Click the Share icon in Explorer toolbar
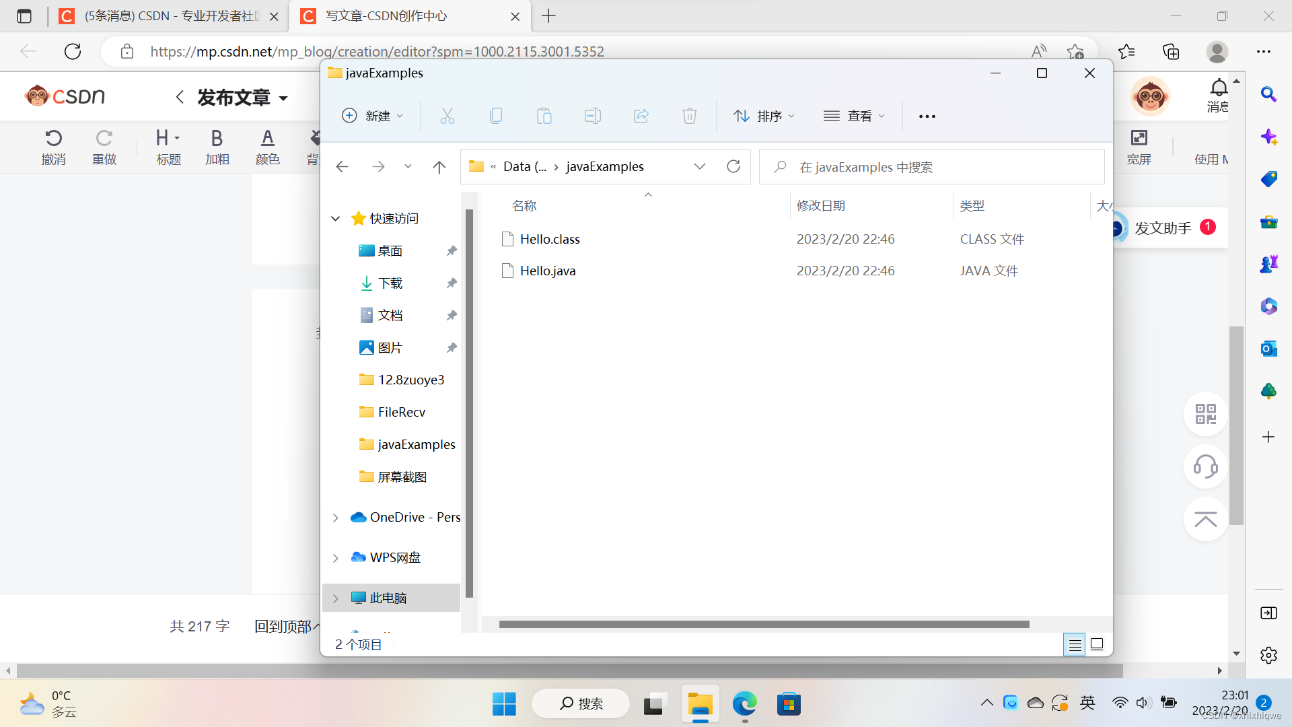 click(x=641, y=116)
